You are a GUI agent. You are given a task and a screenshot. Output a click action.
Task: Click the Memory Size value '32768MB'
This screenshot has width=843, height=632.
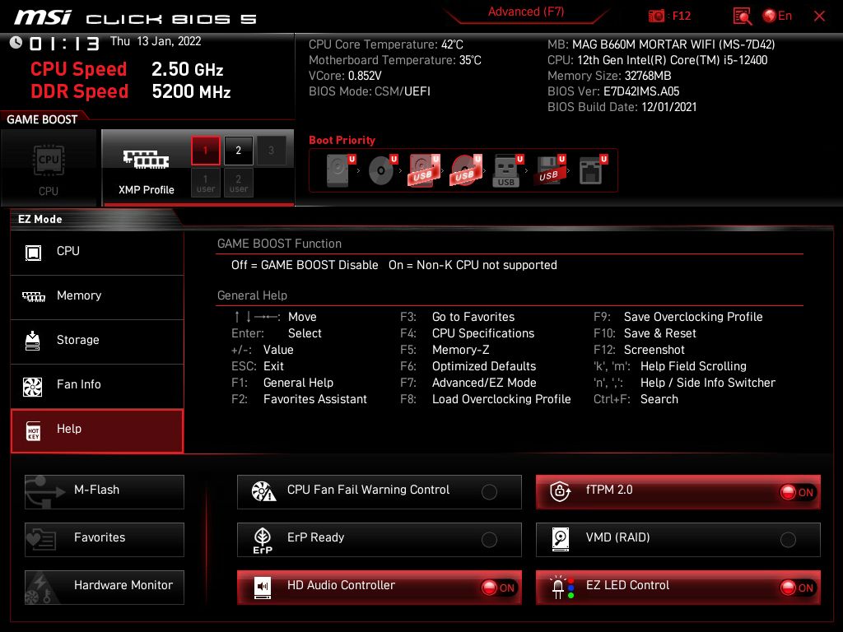(x=648, y=76)
